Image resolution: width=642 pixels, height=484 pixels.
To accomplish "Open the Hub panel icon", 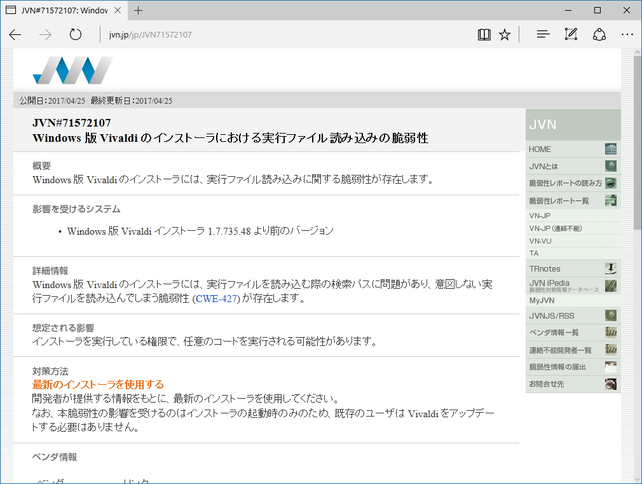I will coord(542,34).
